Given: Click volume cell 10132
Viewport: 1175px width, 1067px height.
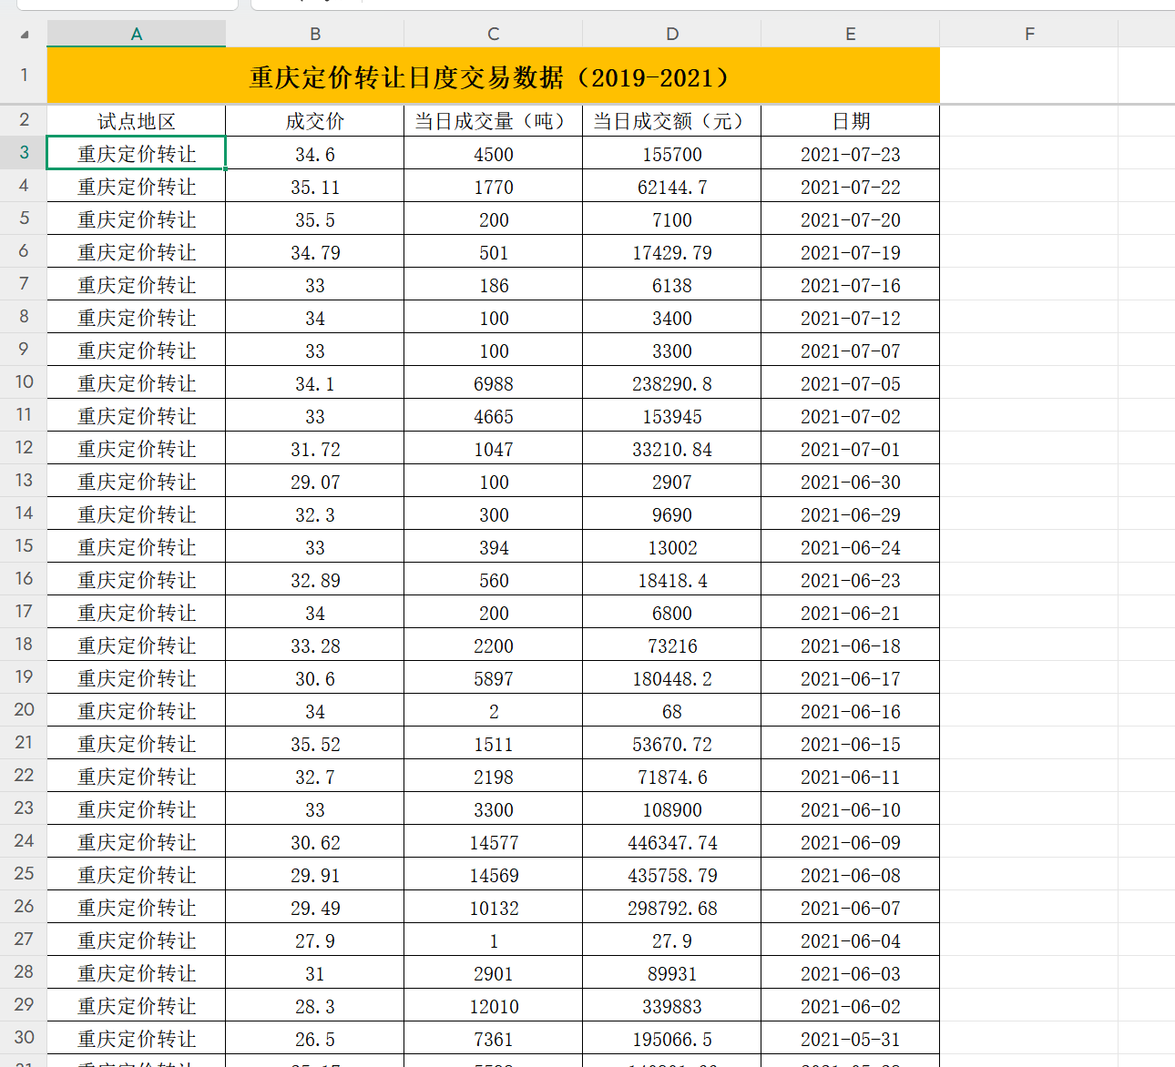Looking at the screenshot, I should (494, 908).
